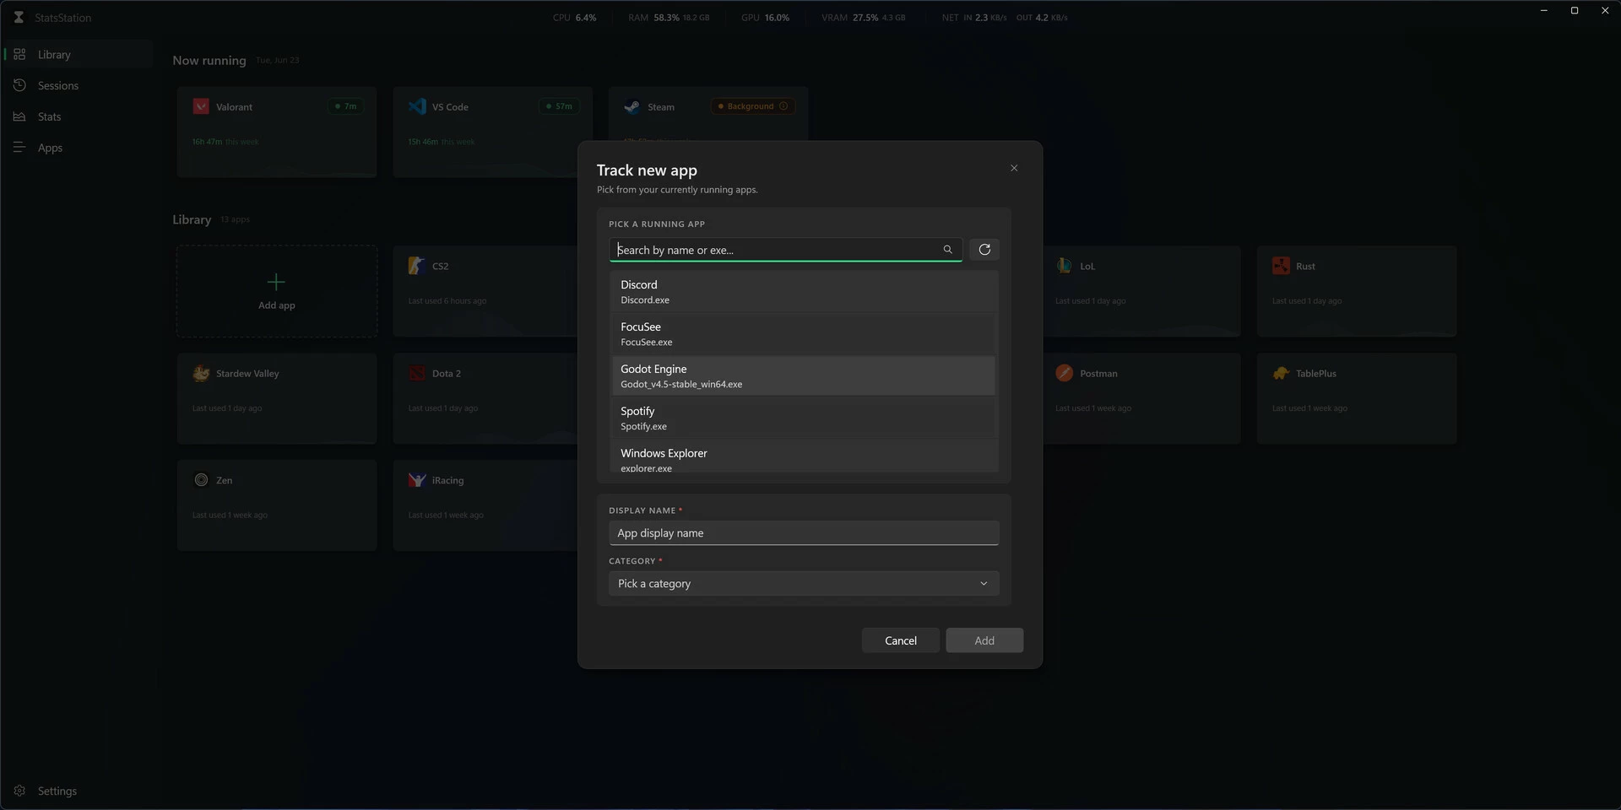The width and height of the screenshot is (1621, 810).
Task: Click the VS Code icon in Now running
Action: pyautogui.click(x=417, y=106)
